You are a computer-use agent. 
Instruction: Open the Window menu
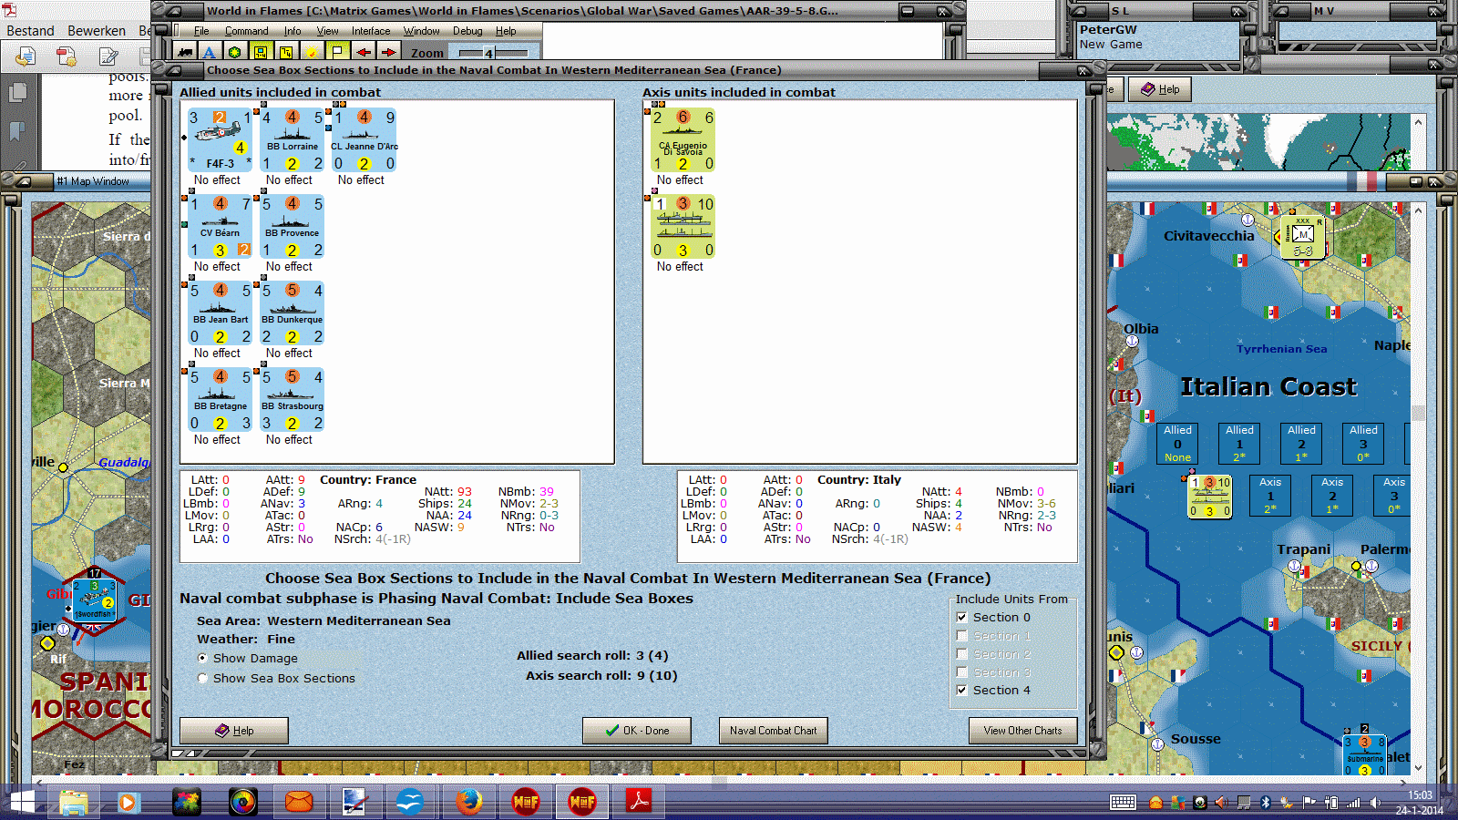[x=421, y=31]
